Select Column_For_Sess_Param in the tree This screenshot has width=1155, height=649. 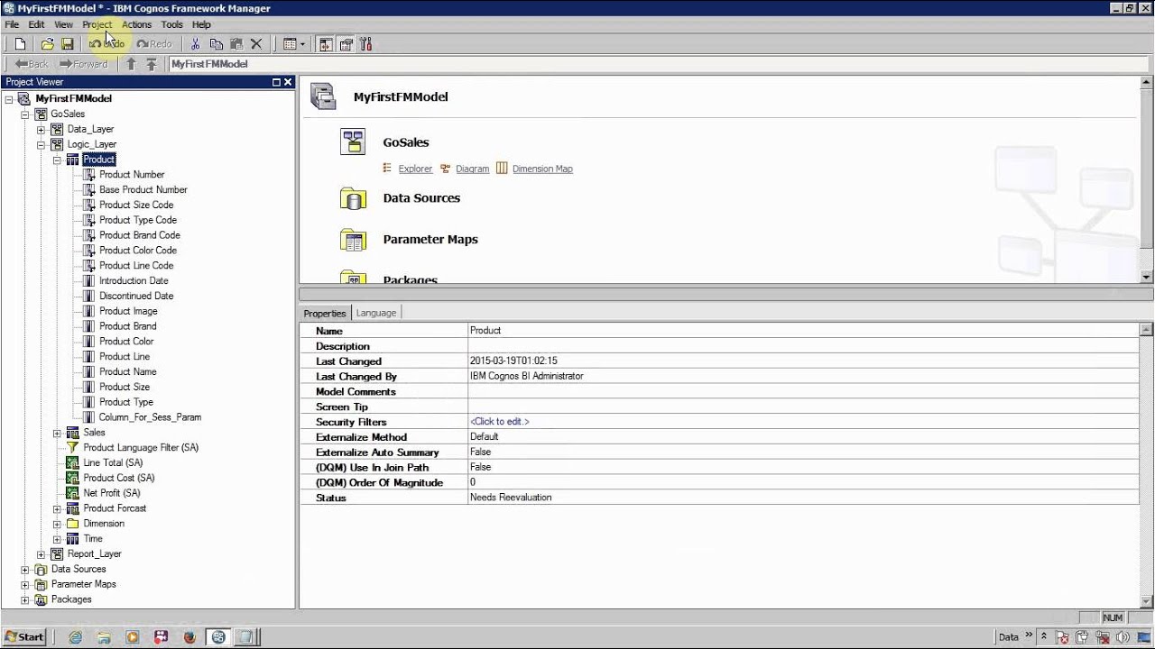(x=150, y=417)
